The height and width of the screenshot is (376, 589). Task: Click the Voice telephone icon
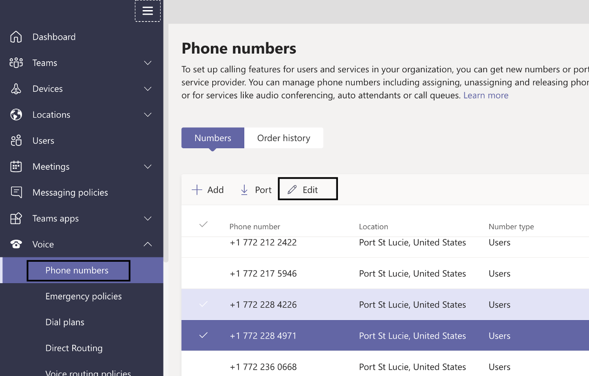16,244
